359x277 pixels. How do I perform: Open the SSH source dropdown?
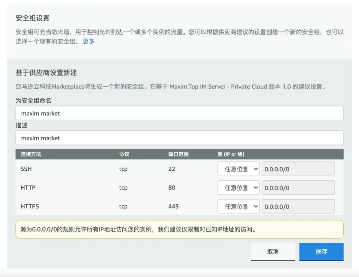[x=238, y=169]
